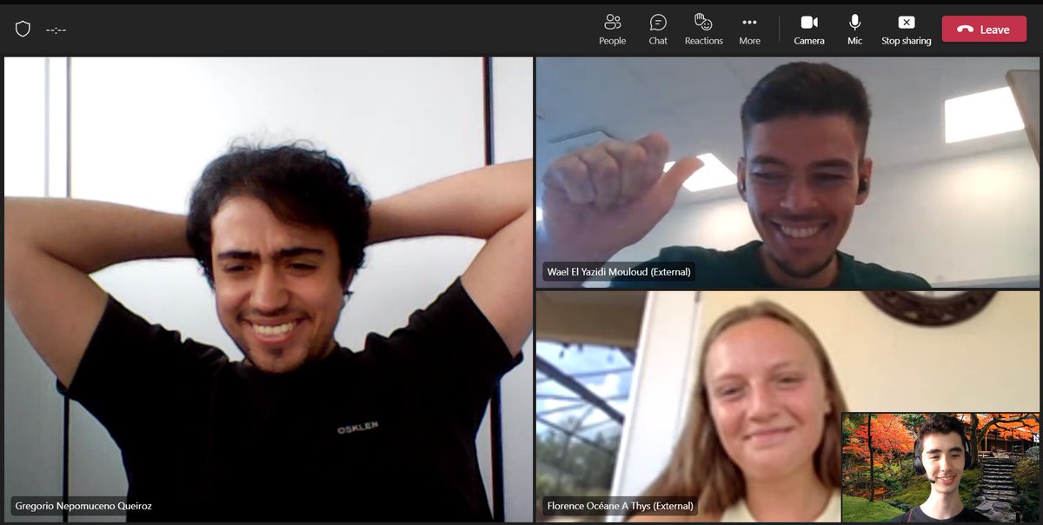1043x525 pixels.
Task: Click the red phone icon on the Leave button
Action: coord(964,29)
